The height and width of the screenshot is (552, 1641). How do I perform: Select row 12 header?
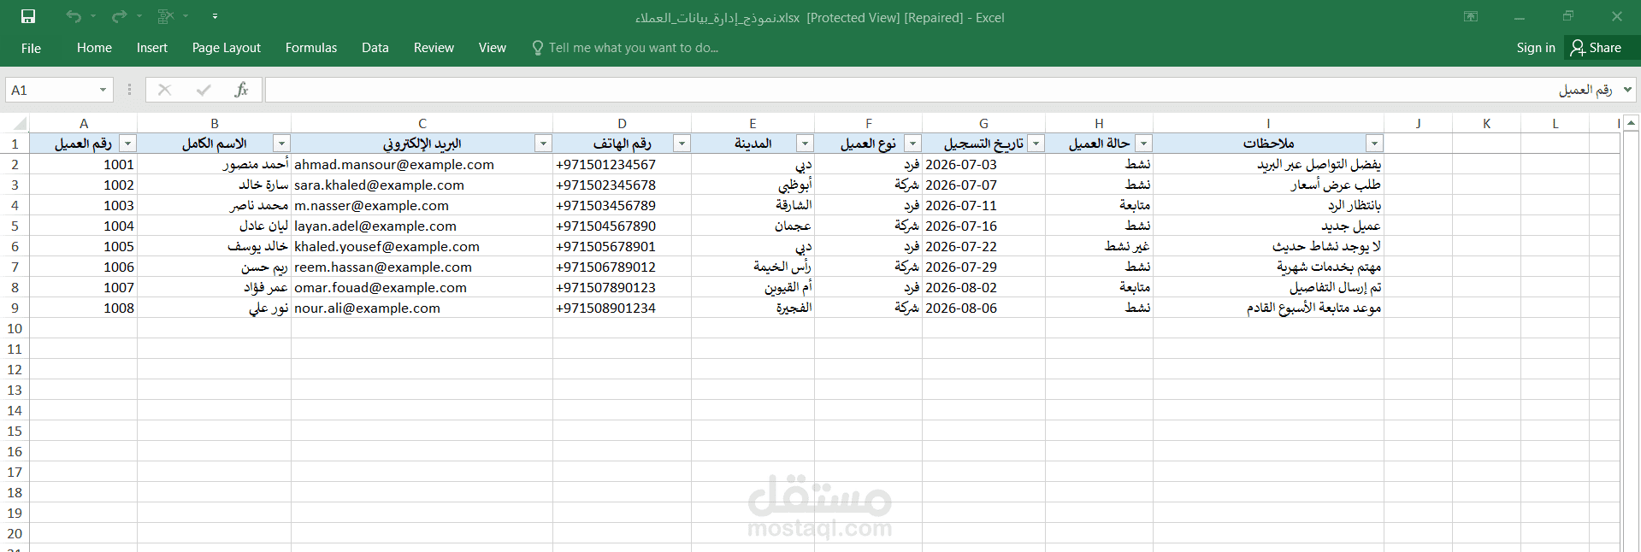15,369
